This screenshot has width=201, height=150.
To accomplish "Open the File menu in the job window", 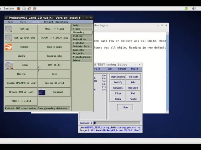I will 97,69.
